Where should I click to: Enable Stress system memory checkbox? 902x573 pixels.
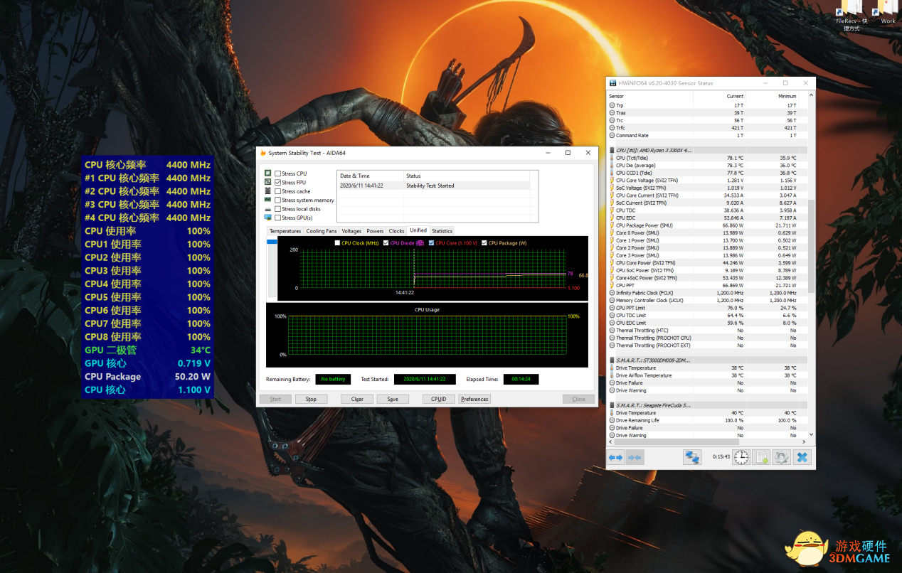(x=278, y=200)
